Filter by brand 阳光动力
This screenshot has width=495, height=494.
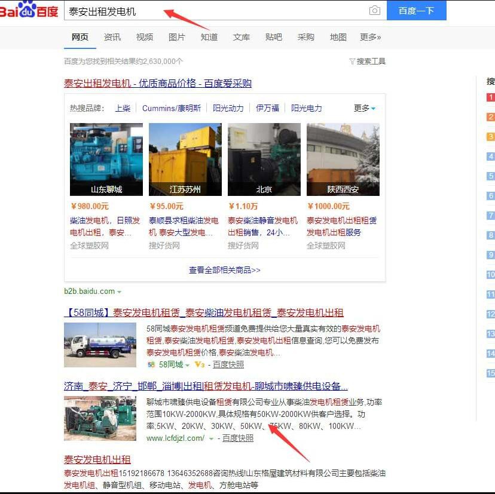click(x=228, y=108)
